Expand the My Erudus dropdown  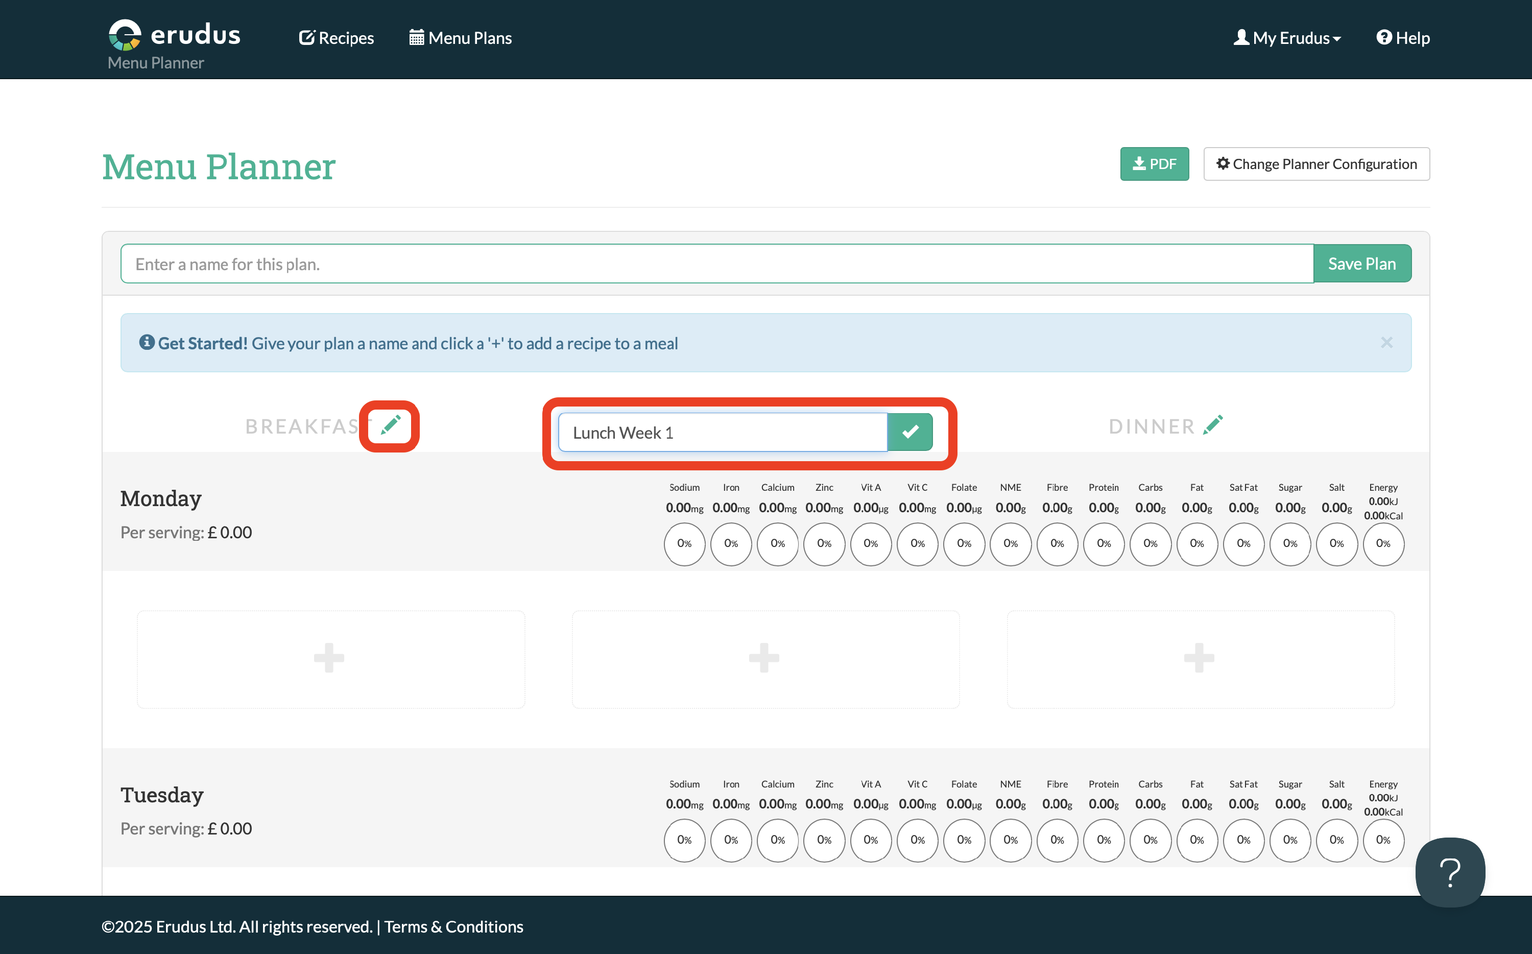pos(1287,38)
